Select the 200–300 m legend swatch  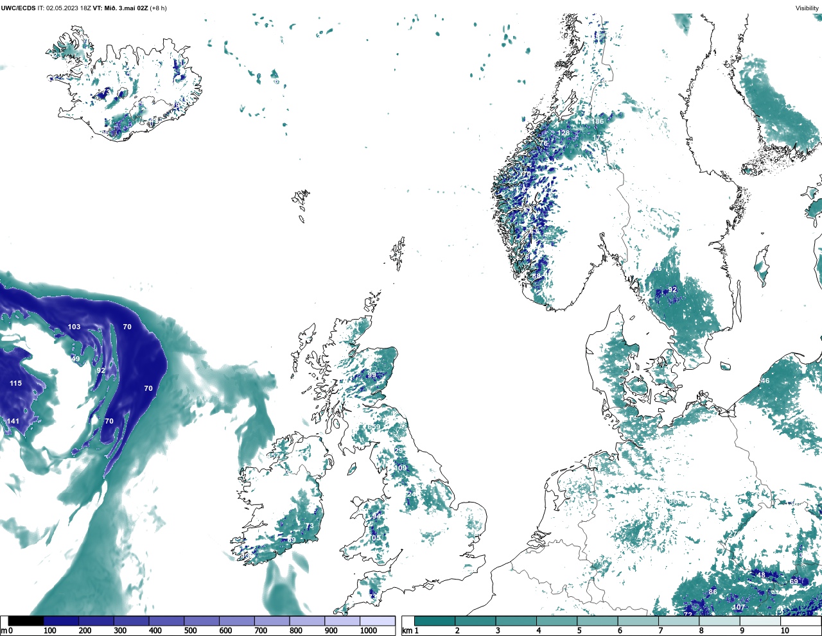(x=96, y=621)
